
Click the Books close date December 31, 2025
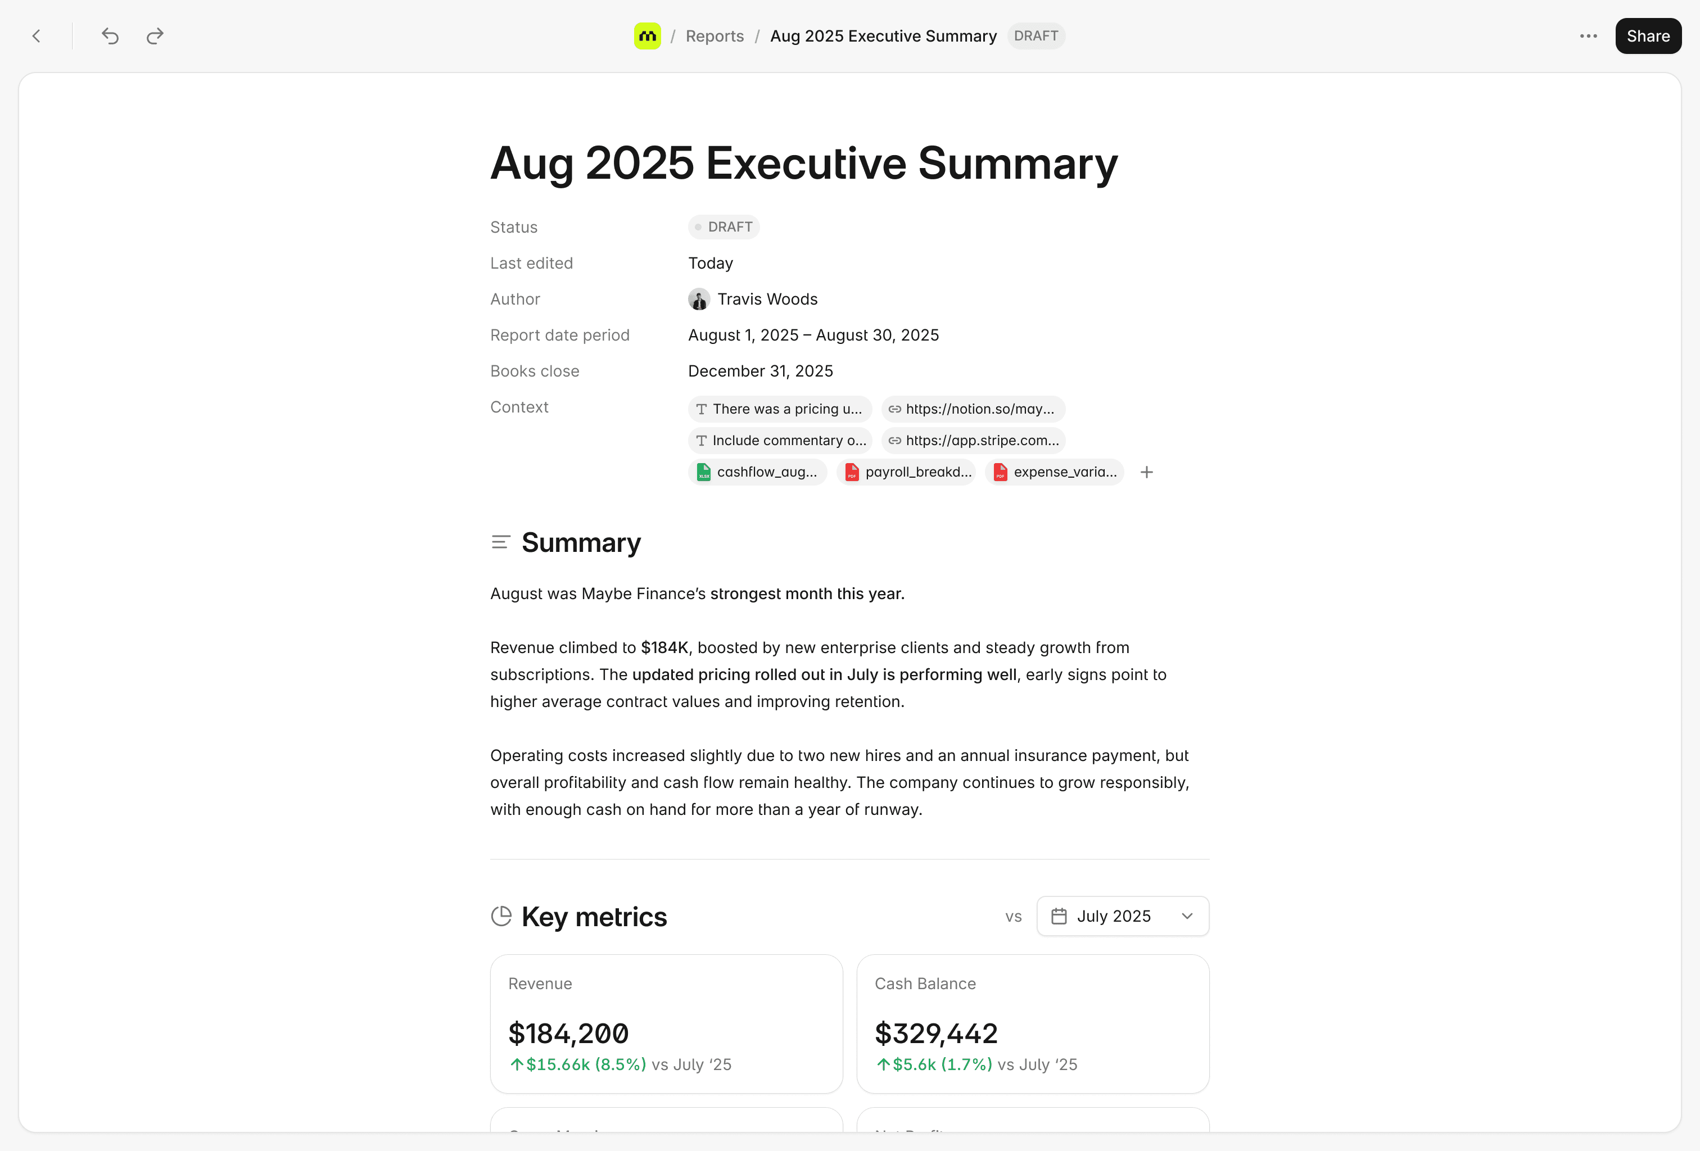[x=760, y=371]
